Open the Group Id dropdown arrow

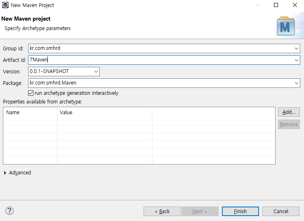click(297, 48)
